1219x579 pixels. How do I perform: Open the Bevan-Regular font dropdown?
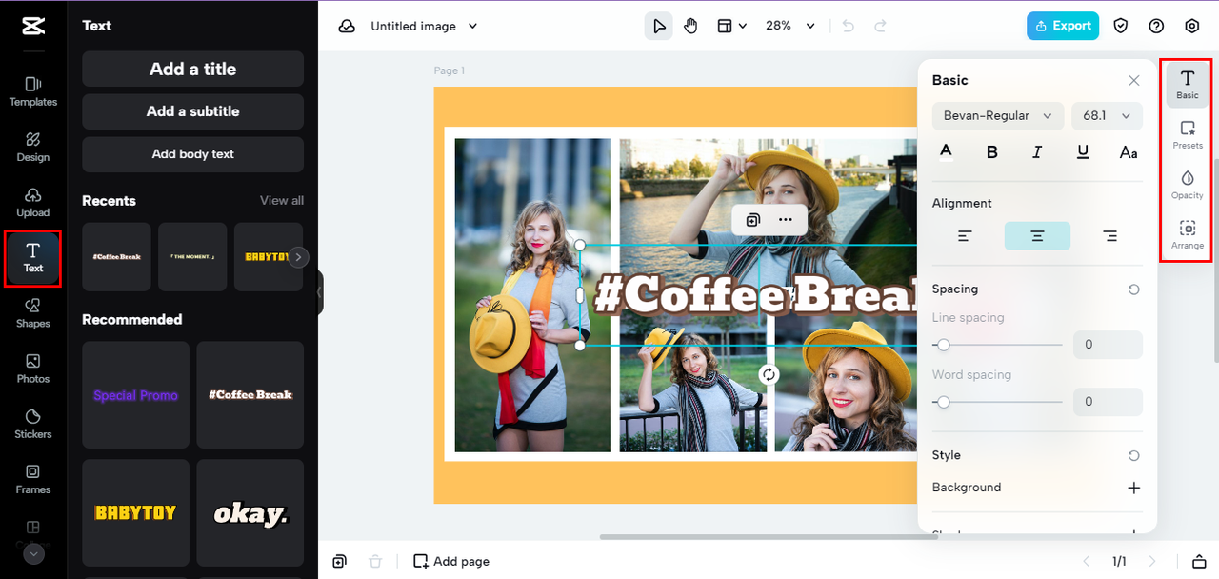point(997,116)
